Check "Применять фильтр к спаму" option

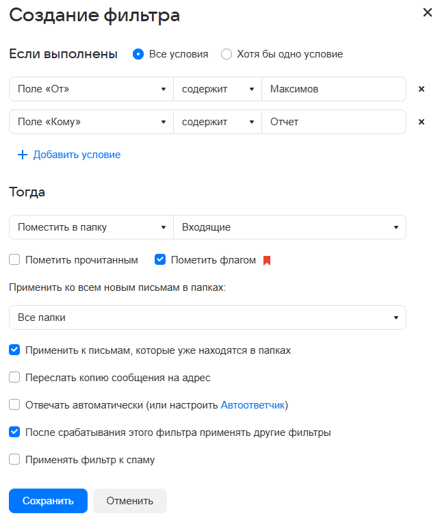click(x=14, y=460)
